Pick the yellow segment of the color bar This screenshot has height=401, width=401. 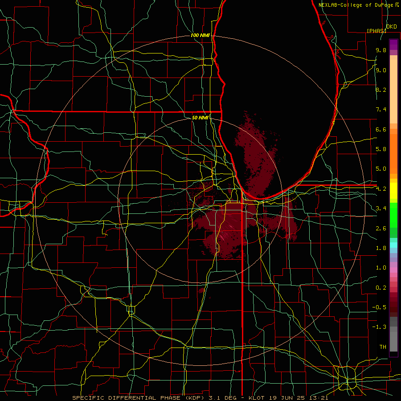(x=393, y=191)
